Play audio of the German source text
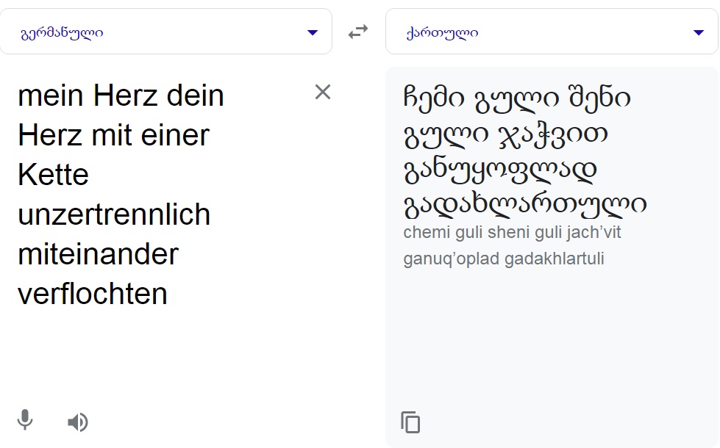Image resolution: width=720 pixels, height=448 pixels. [x=78, y=422]
